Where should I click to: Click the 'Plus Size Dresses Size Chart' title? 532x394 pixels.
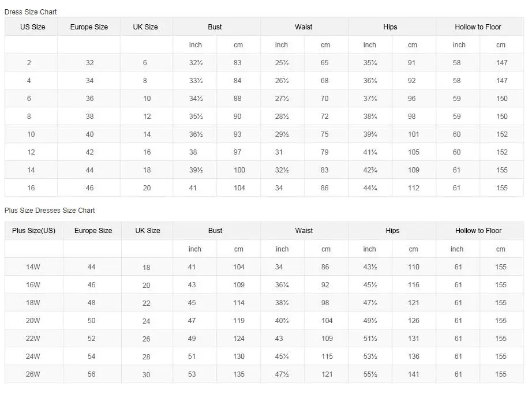(x=50, y=211)
